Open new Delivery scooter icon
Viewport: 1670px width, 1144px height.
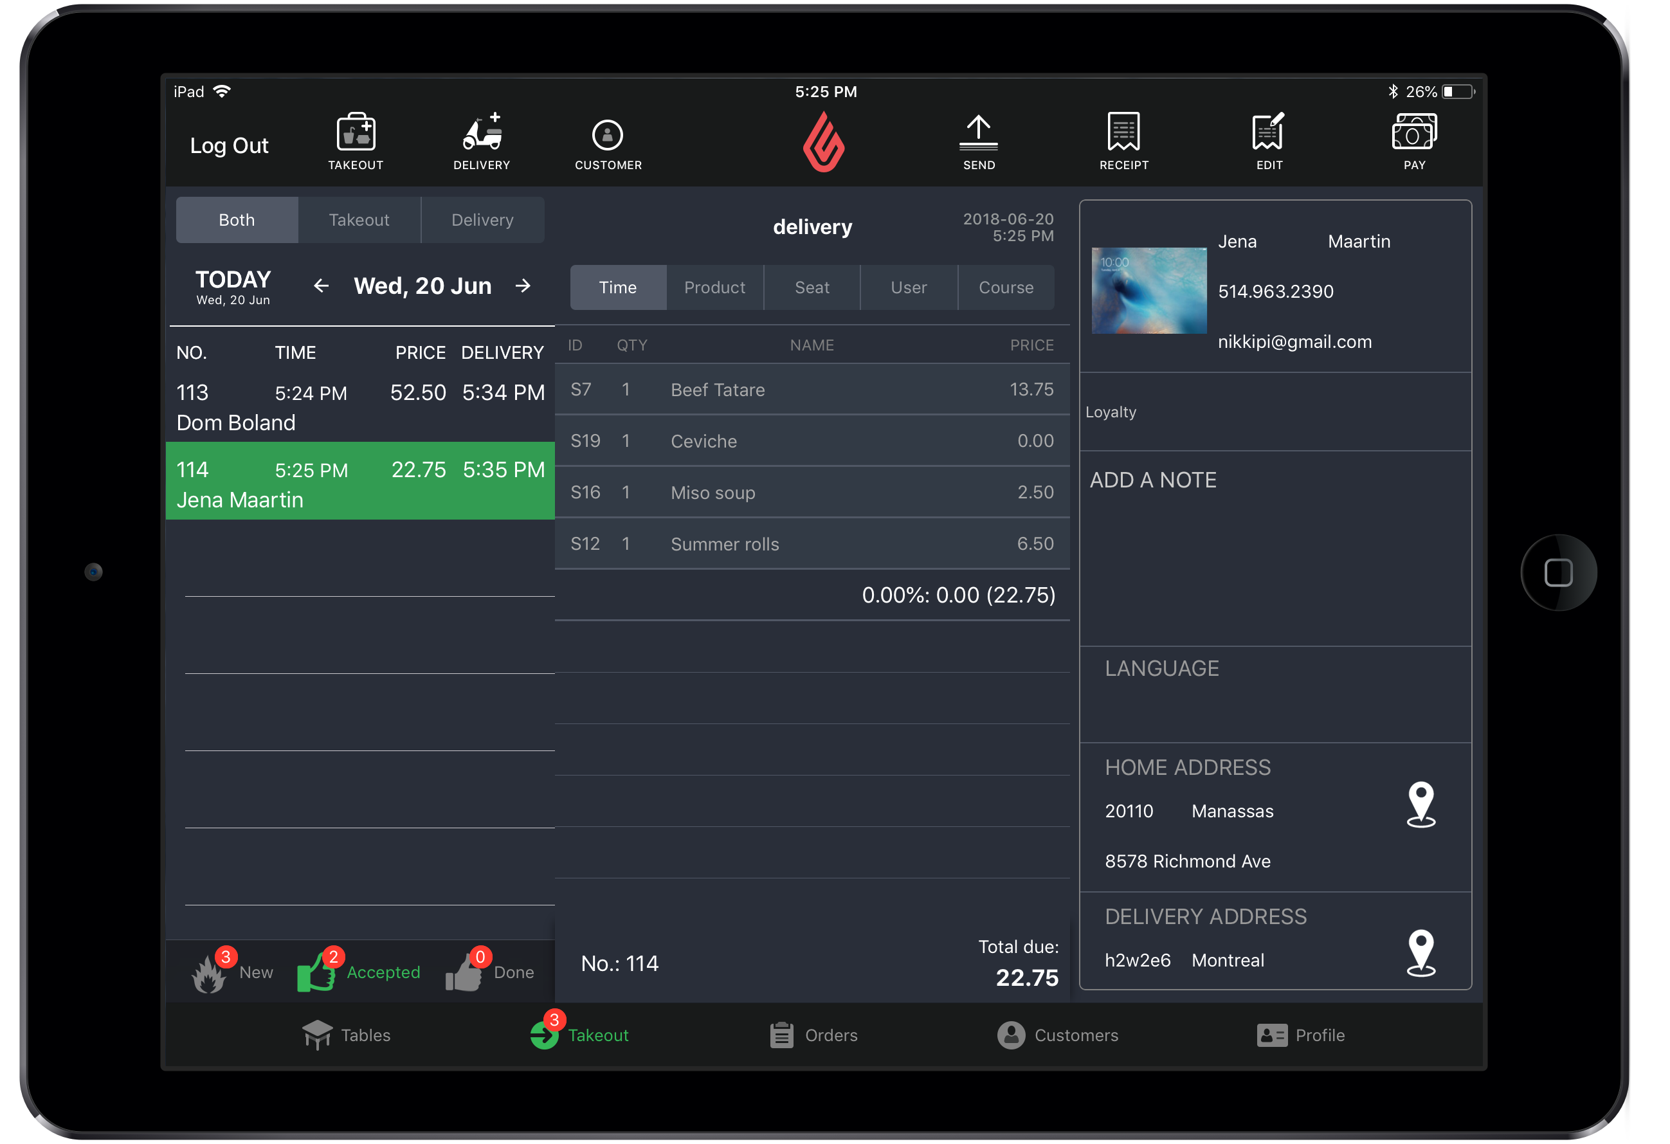coord(482,134)
